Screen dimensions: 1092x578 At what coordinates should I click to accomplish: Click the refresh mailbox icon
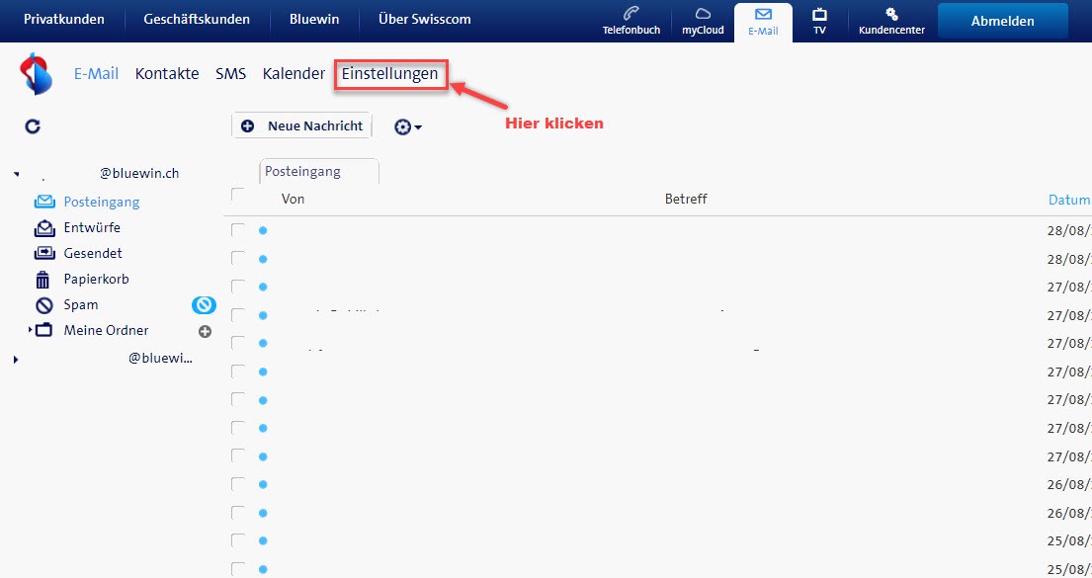33,126
